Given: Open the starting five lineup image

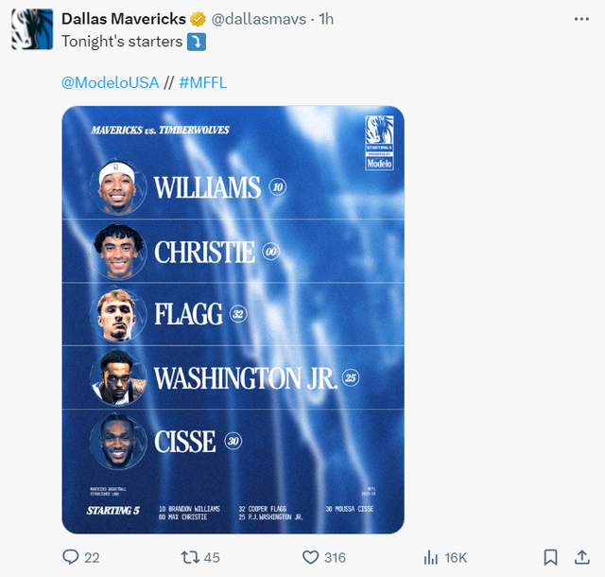Looking at the screenshot, I should (x=233, y=319).
